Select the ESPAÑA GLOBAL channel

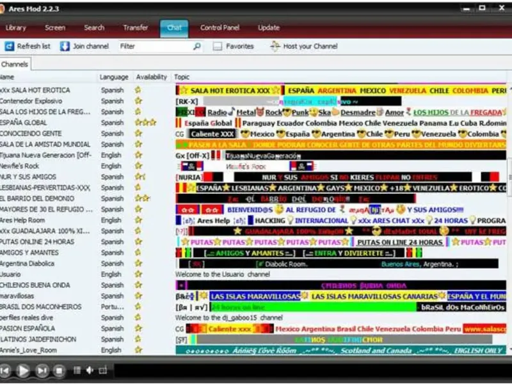tap(23, 123)
